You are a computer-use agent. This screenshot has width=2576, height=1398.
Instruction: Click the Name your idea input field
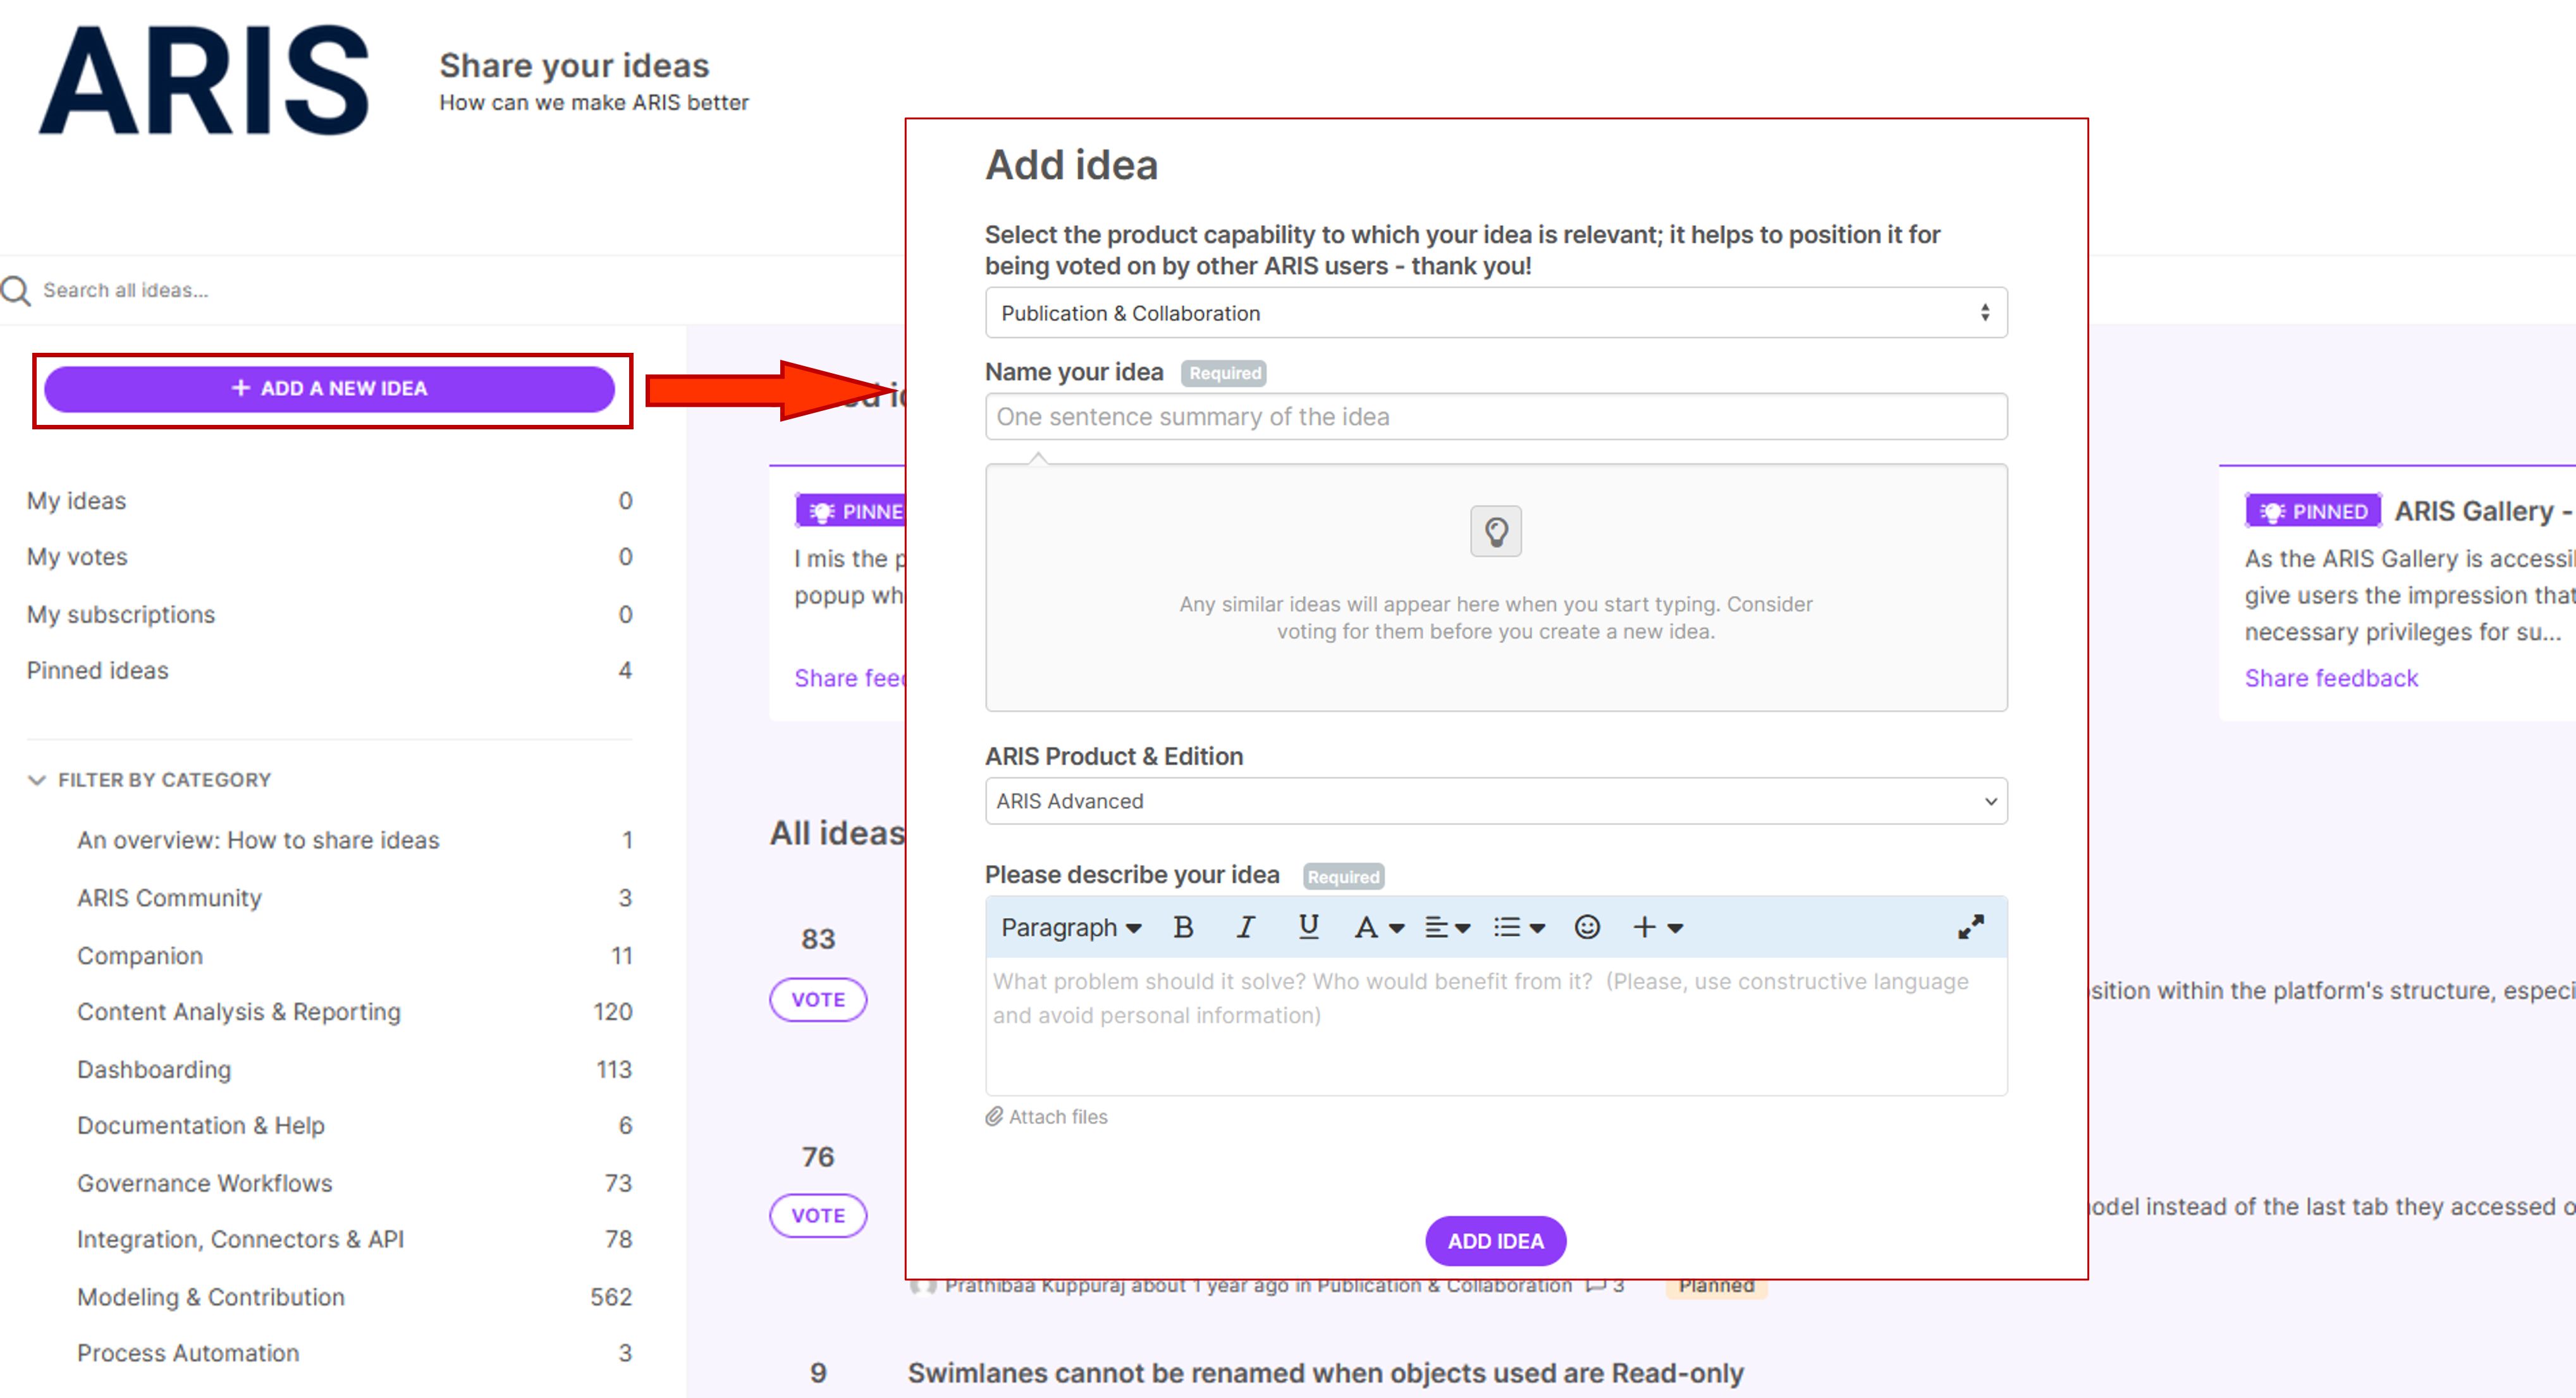(1494, 416)
